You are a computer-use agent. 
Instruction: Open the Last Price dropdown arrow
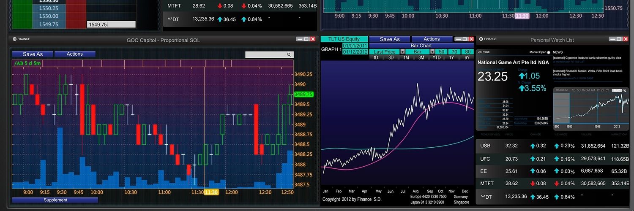click(402, 51)
